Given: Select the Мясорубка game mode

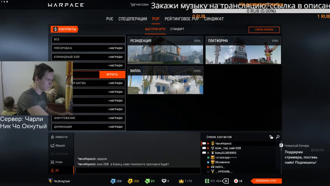Looking at the screenshot, I should click(x=88, y=48).
